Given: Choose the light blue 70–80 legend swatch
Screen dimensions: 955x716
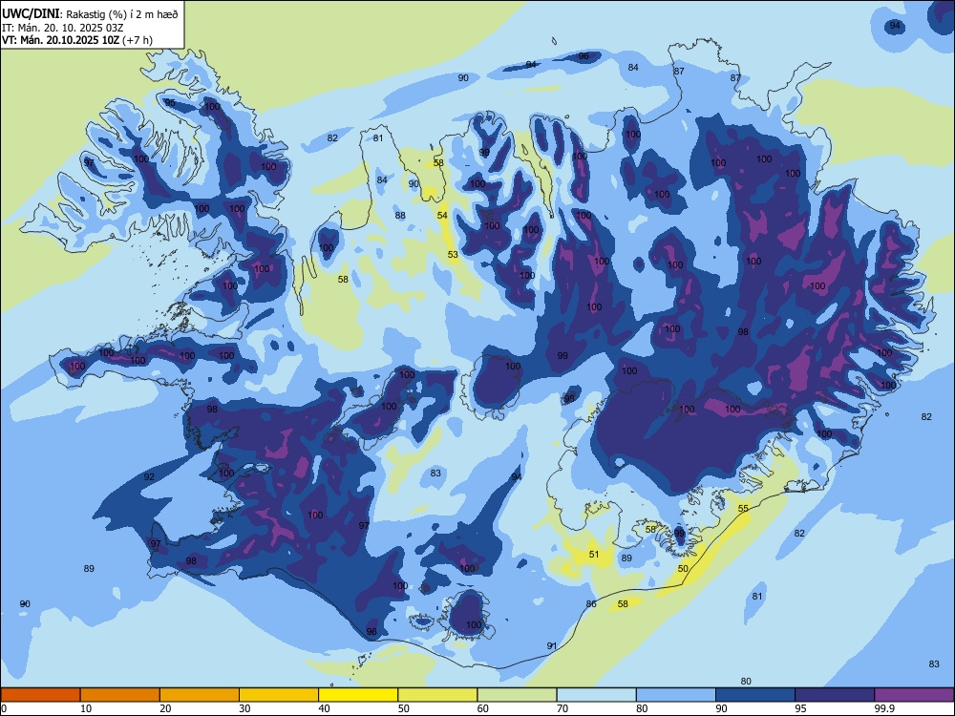Looking at the screenshot, I should [x=596, y=695].
